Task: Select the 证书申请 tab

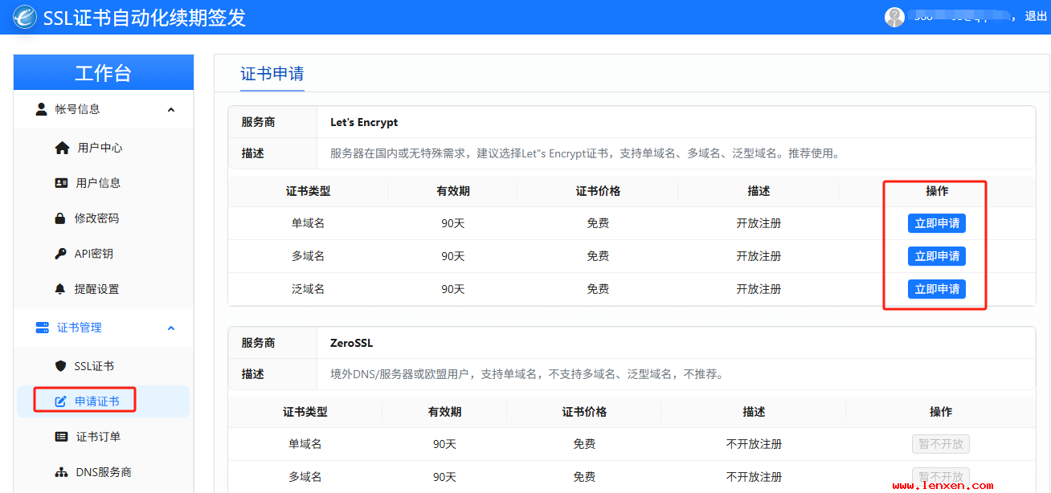Action: [272, 74]
